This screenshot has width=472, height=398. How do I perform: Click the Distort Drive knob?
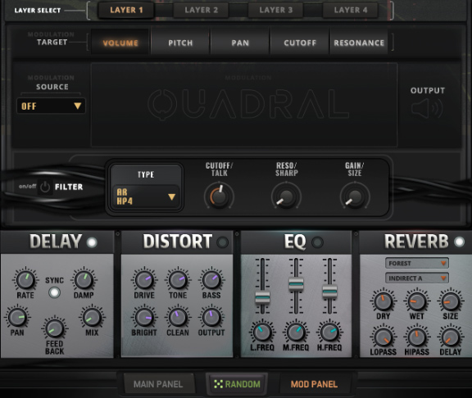pos(144,280)
